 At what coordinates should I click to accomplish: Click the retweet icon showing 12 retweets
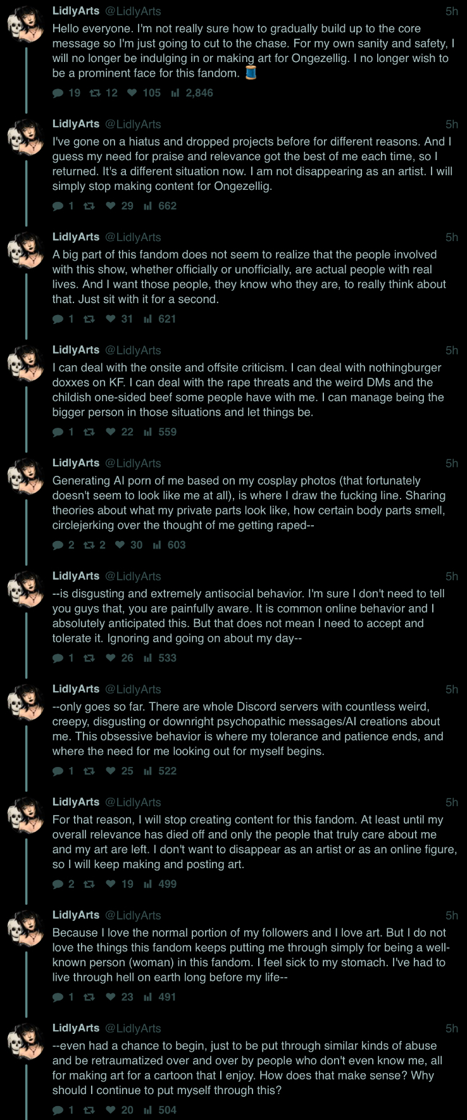95,93
